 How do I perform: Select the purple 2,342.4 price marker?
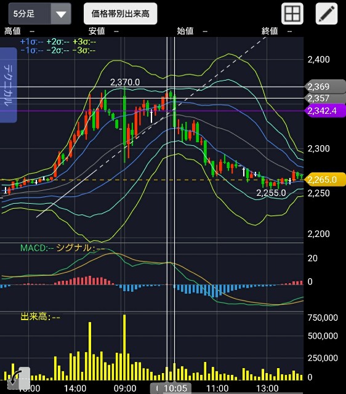click(x=325, y=111)
